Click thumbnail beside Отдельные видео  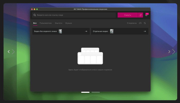click(x=112, y=31)
